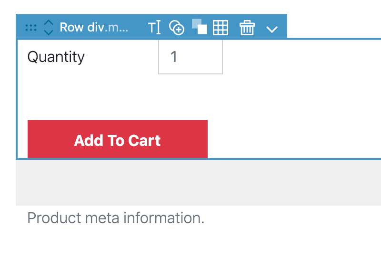Click the gray spacer block below the Row
The height and width of the screenshot is (267, 381).
(x=198, y=183)
